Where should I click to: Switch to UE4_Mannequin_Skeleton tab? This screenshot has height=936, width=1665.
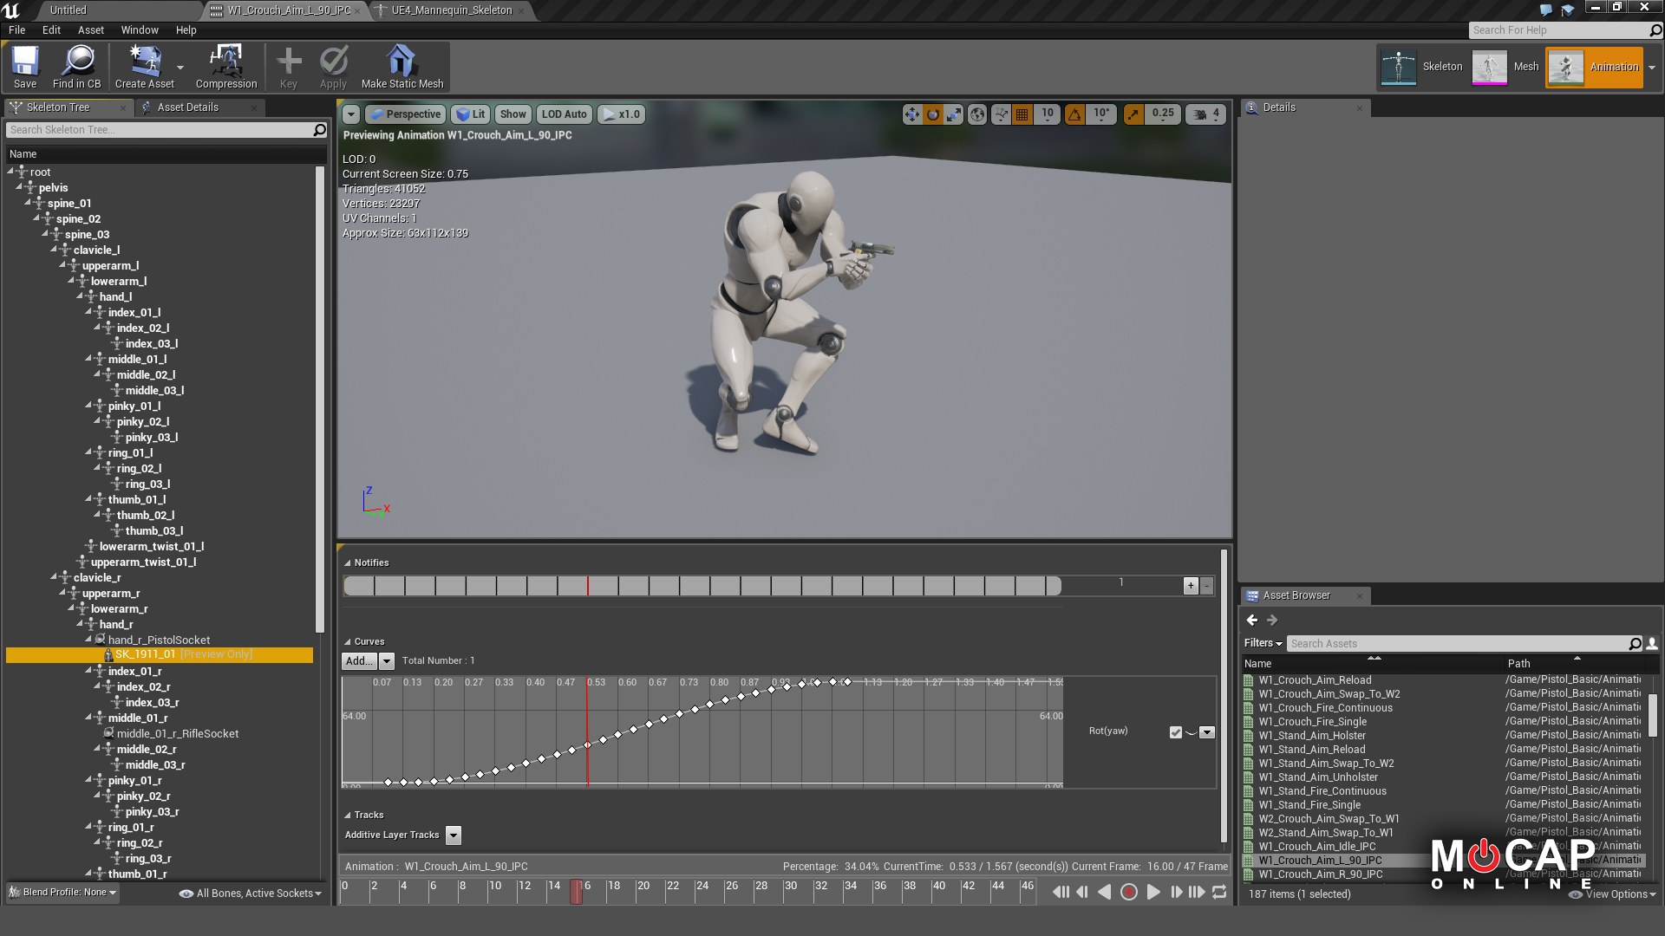point(451,10)
